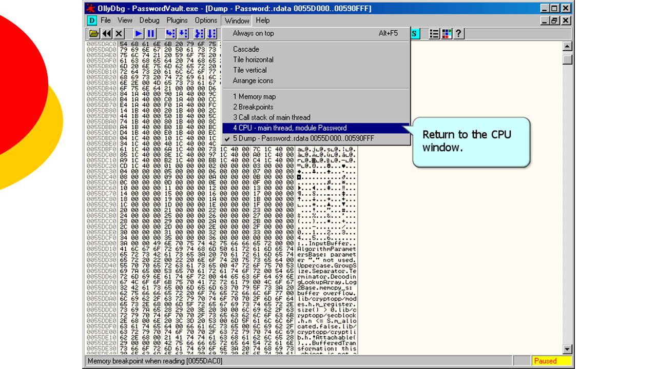The height and width of the screenshot is (369, 657).
Task: Click the Pause execution toolbar icon
Action: pyautogui.click(x=151, y=34)
